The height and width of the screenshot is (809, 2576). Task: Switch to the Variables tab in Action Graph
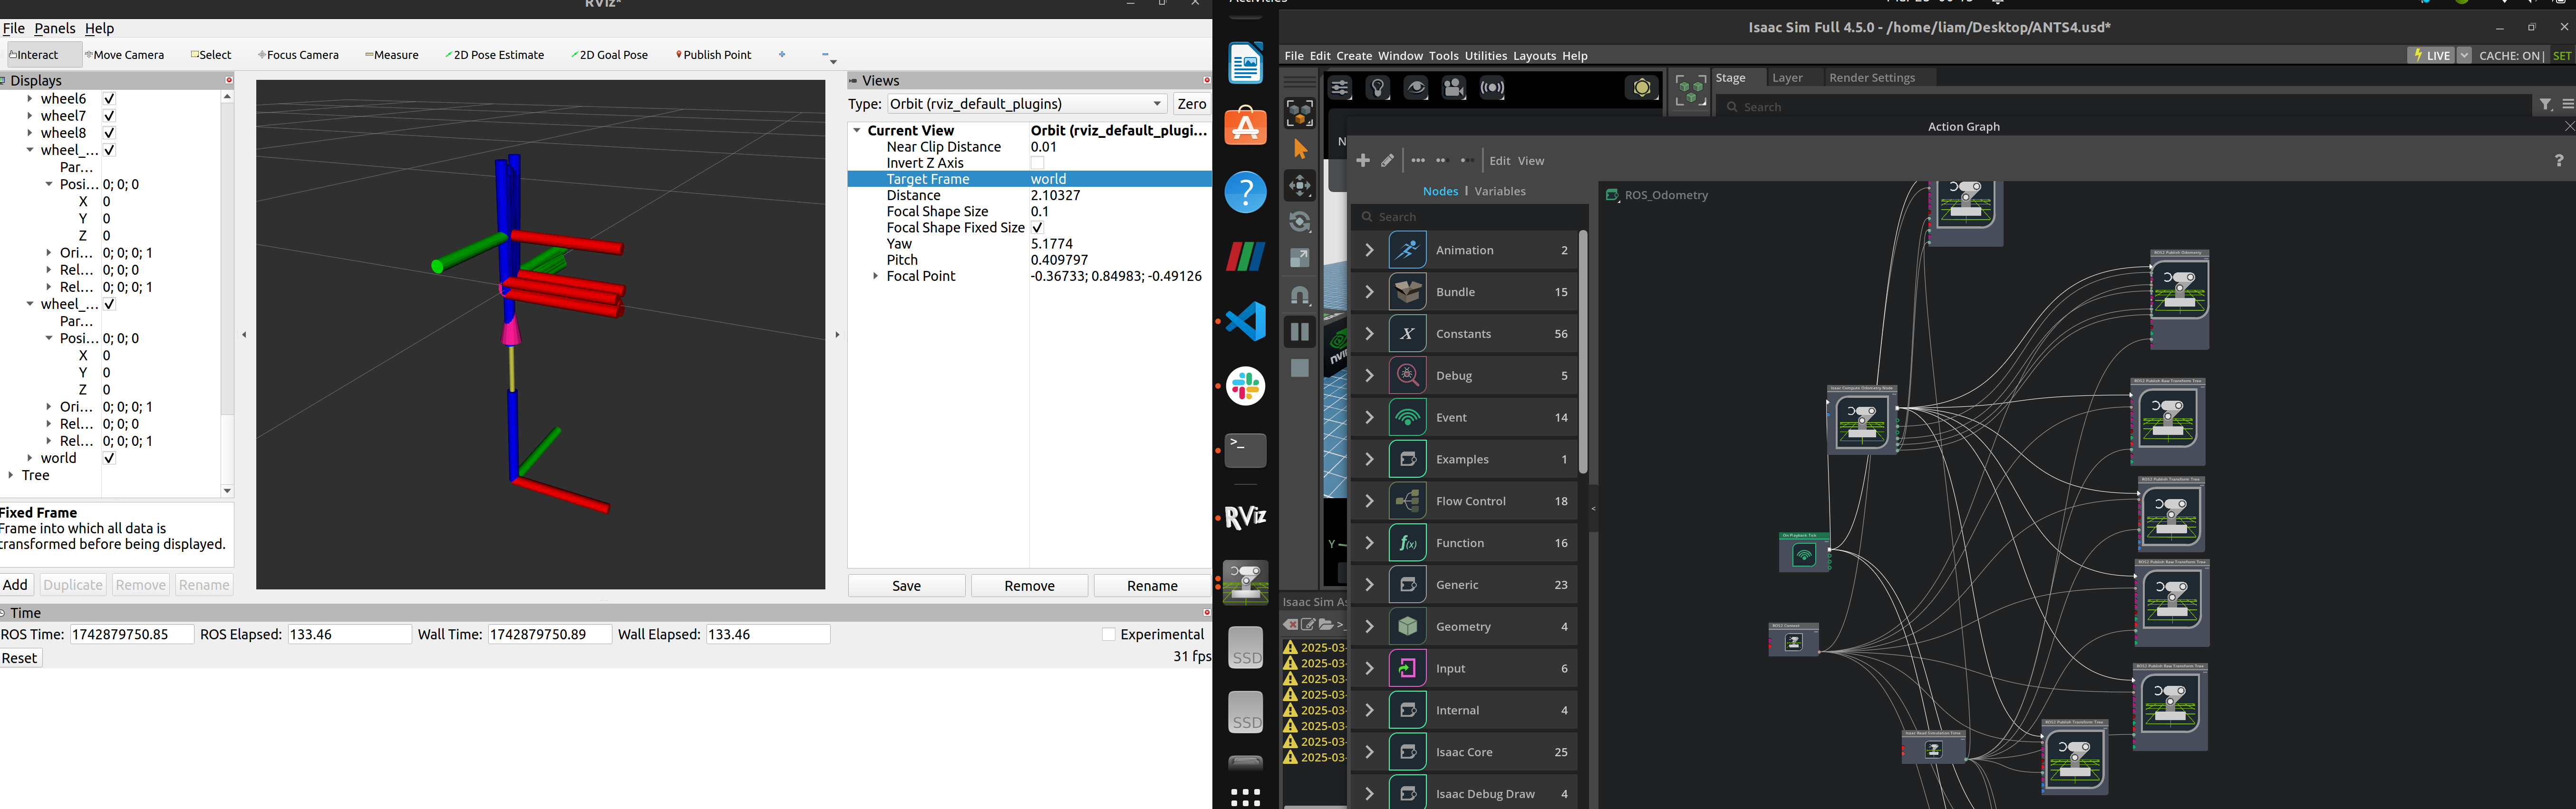point(1500,191)
